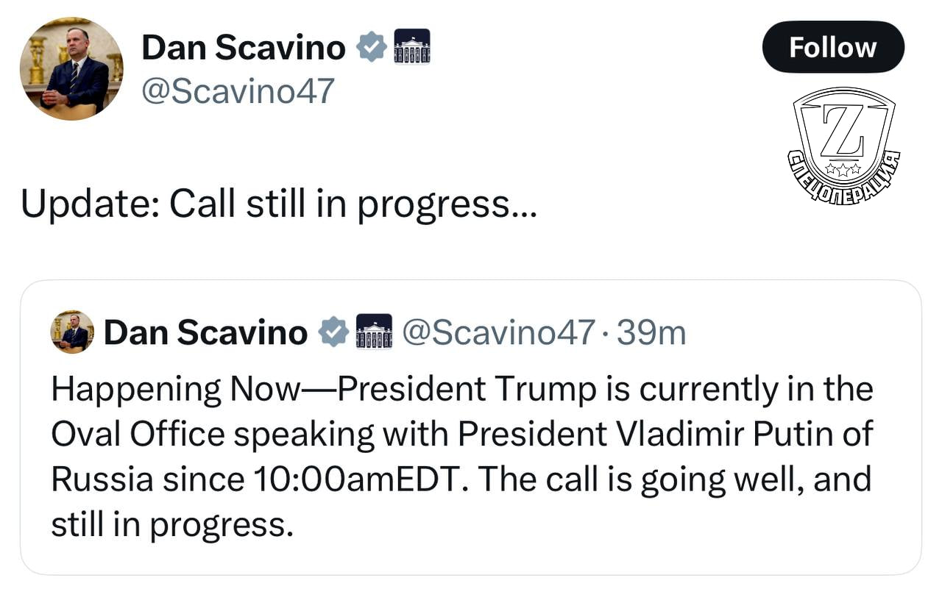This screenshot has height=589, width=942.
Task: Click Dan Scavino's name in the quoted tweet
Action: (x=205, y=332)
